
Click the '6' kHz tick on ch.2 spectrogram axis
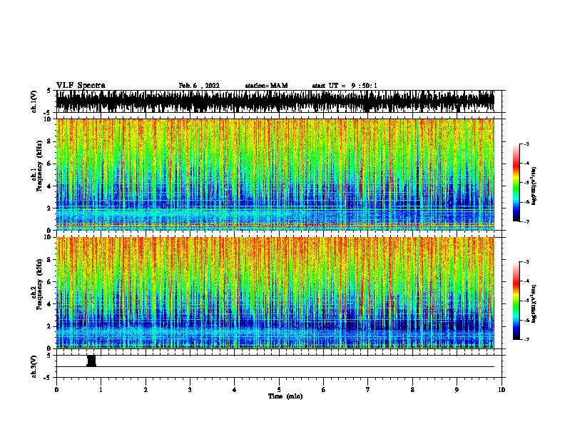click(50, 282)
